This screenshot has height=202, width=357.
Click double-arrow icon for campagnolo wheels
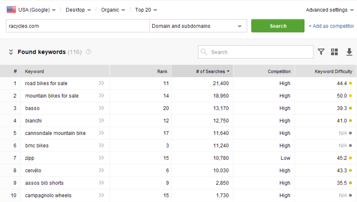(x=101, y=195)
